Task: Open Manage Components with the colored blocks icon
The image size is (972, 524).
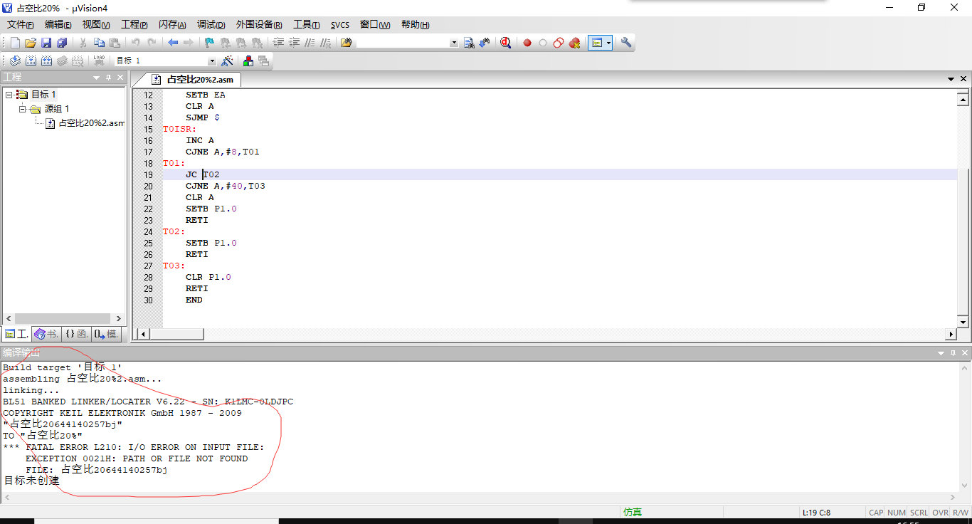Action: point(248,61)
